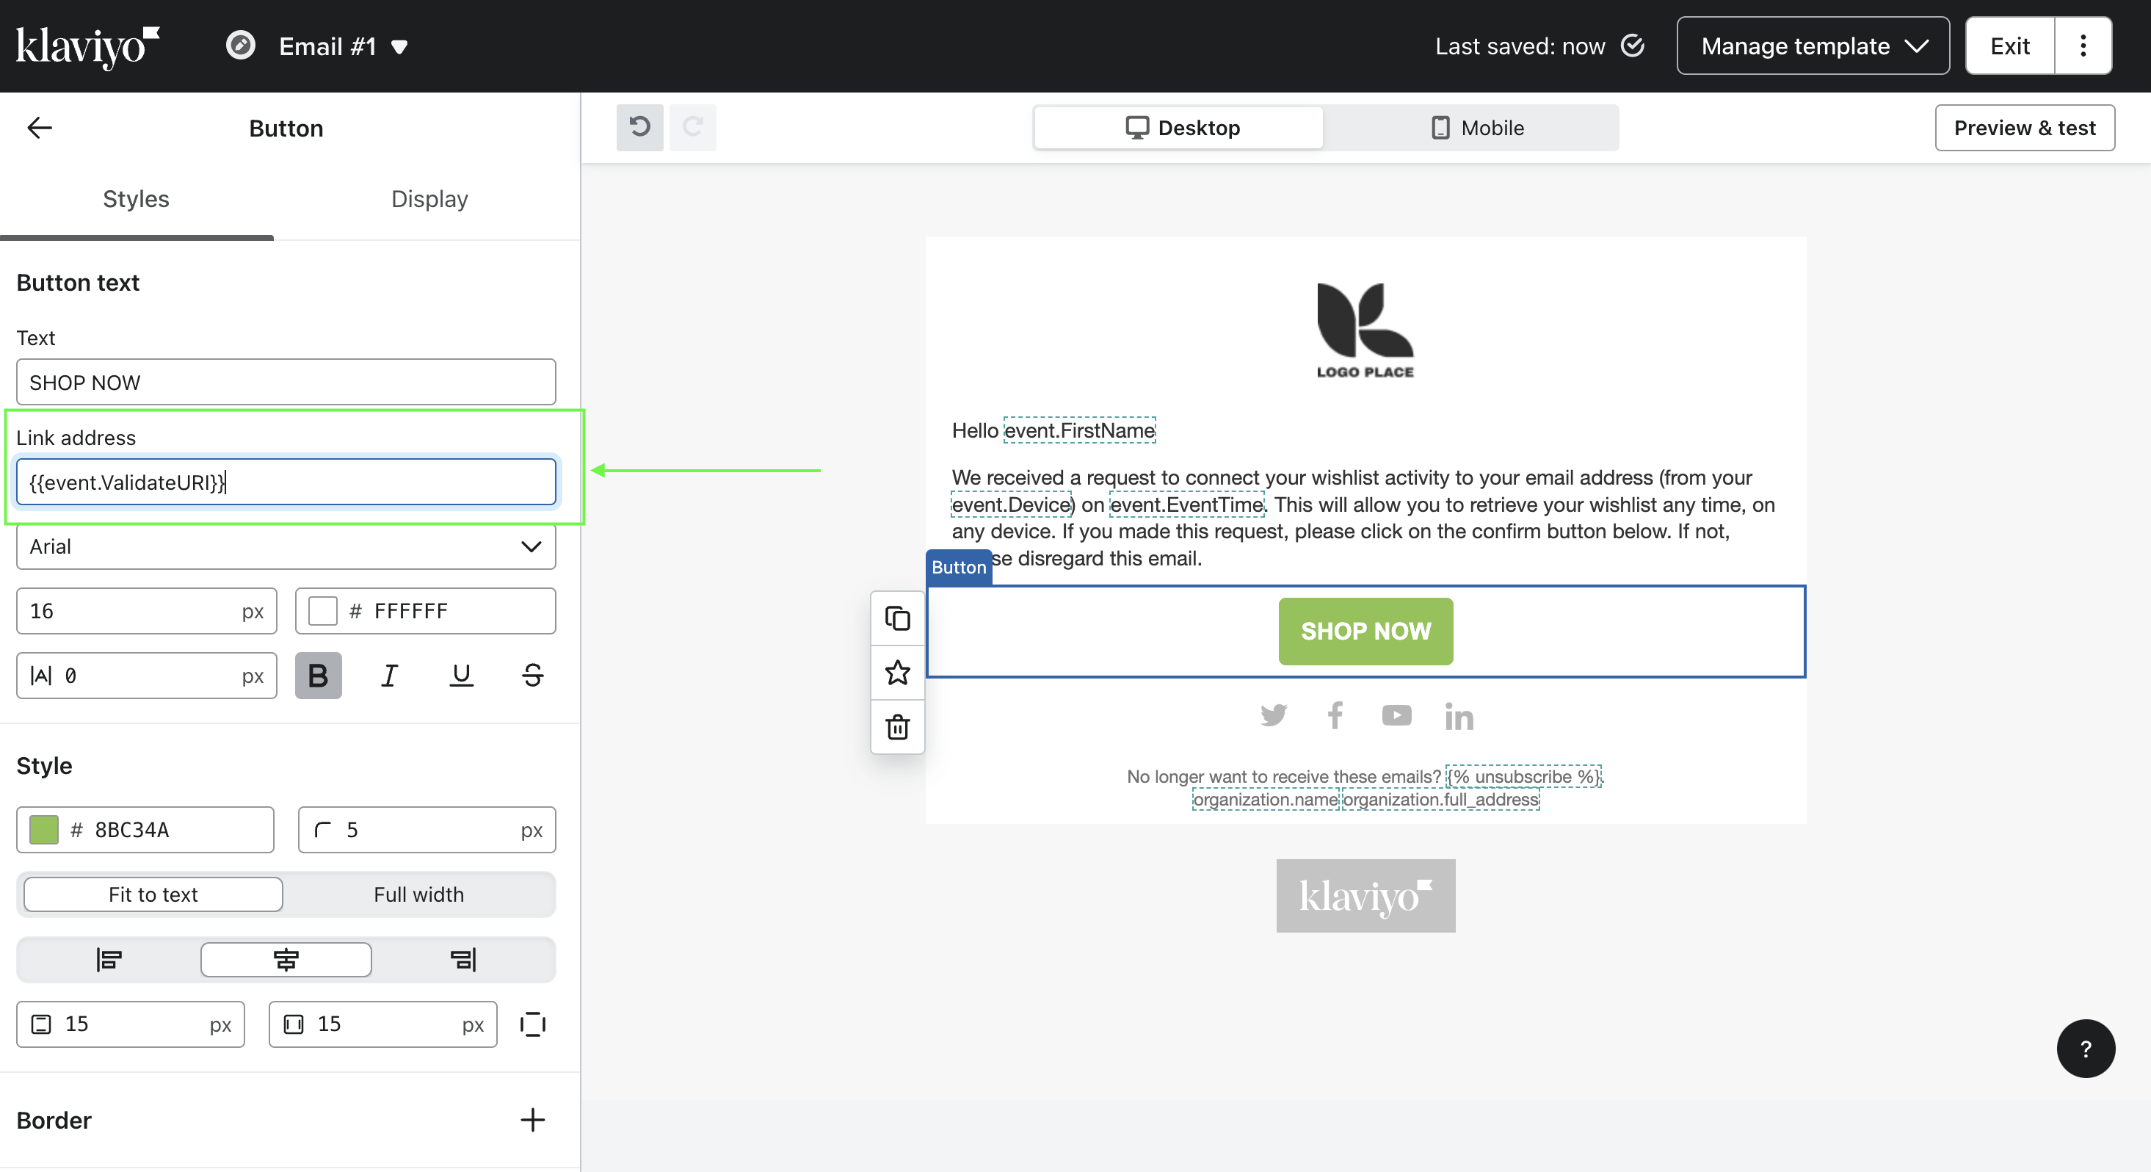The height and width of the screenshot is (1172, 2151).
Task: Expand the Border section
Action: (x=532, y=1119)
